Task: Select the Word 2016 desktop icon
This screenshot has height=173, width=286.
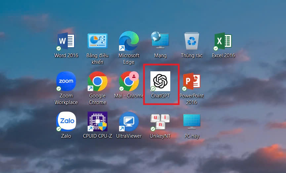Action: click(x=66, y=41)
